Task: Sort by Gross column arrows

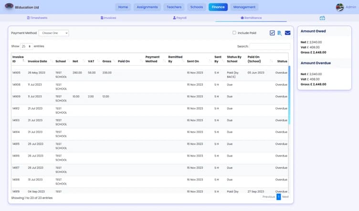Action: pos(114,61)
